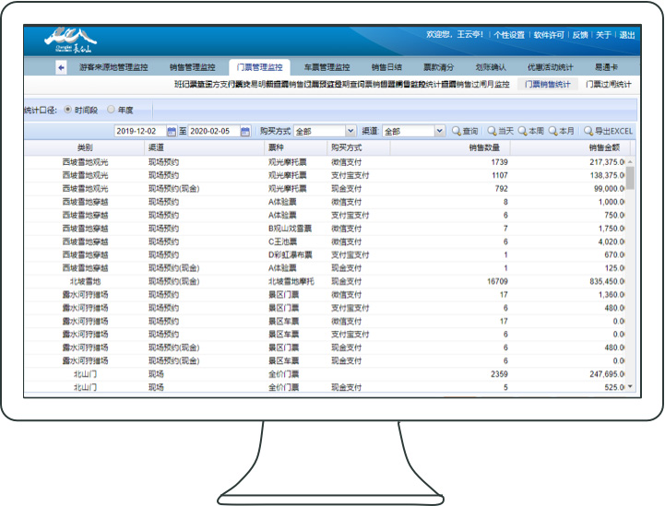The image size is (665, 506).
Task: Click the 查询 search button
Action: point(465,132)
